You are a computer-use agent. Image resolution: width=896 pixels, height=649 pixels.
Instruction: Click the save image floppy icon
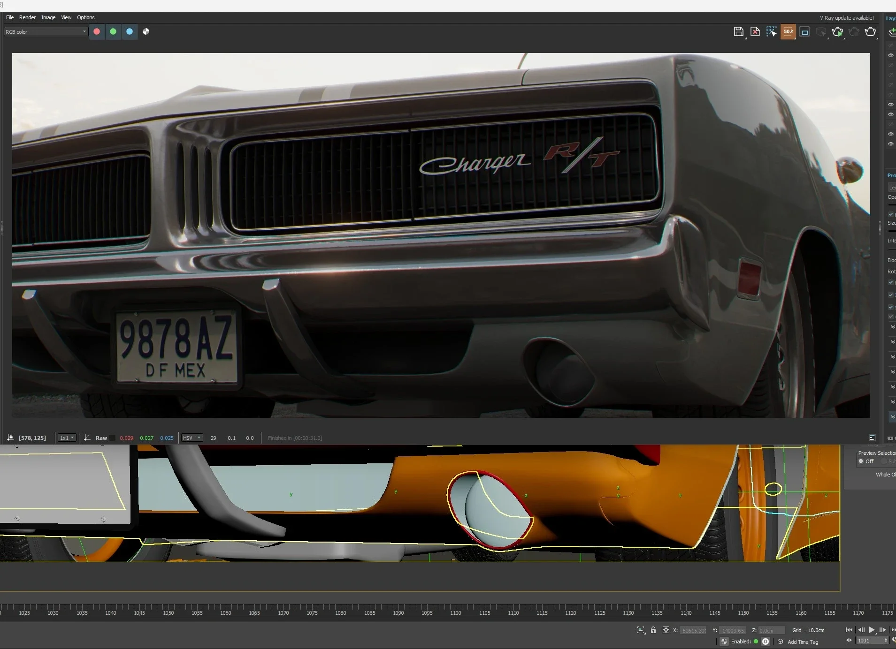coord(739,32)
